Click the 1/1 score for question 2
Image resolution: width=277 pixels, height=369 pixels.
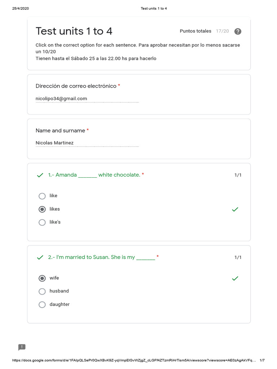(x=238, y=257)
